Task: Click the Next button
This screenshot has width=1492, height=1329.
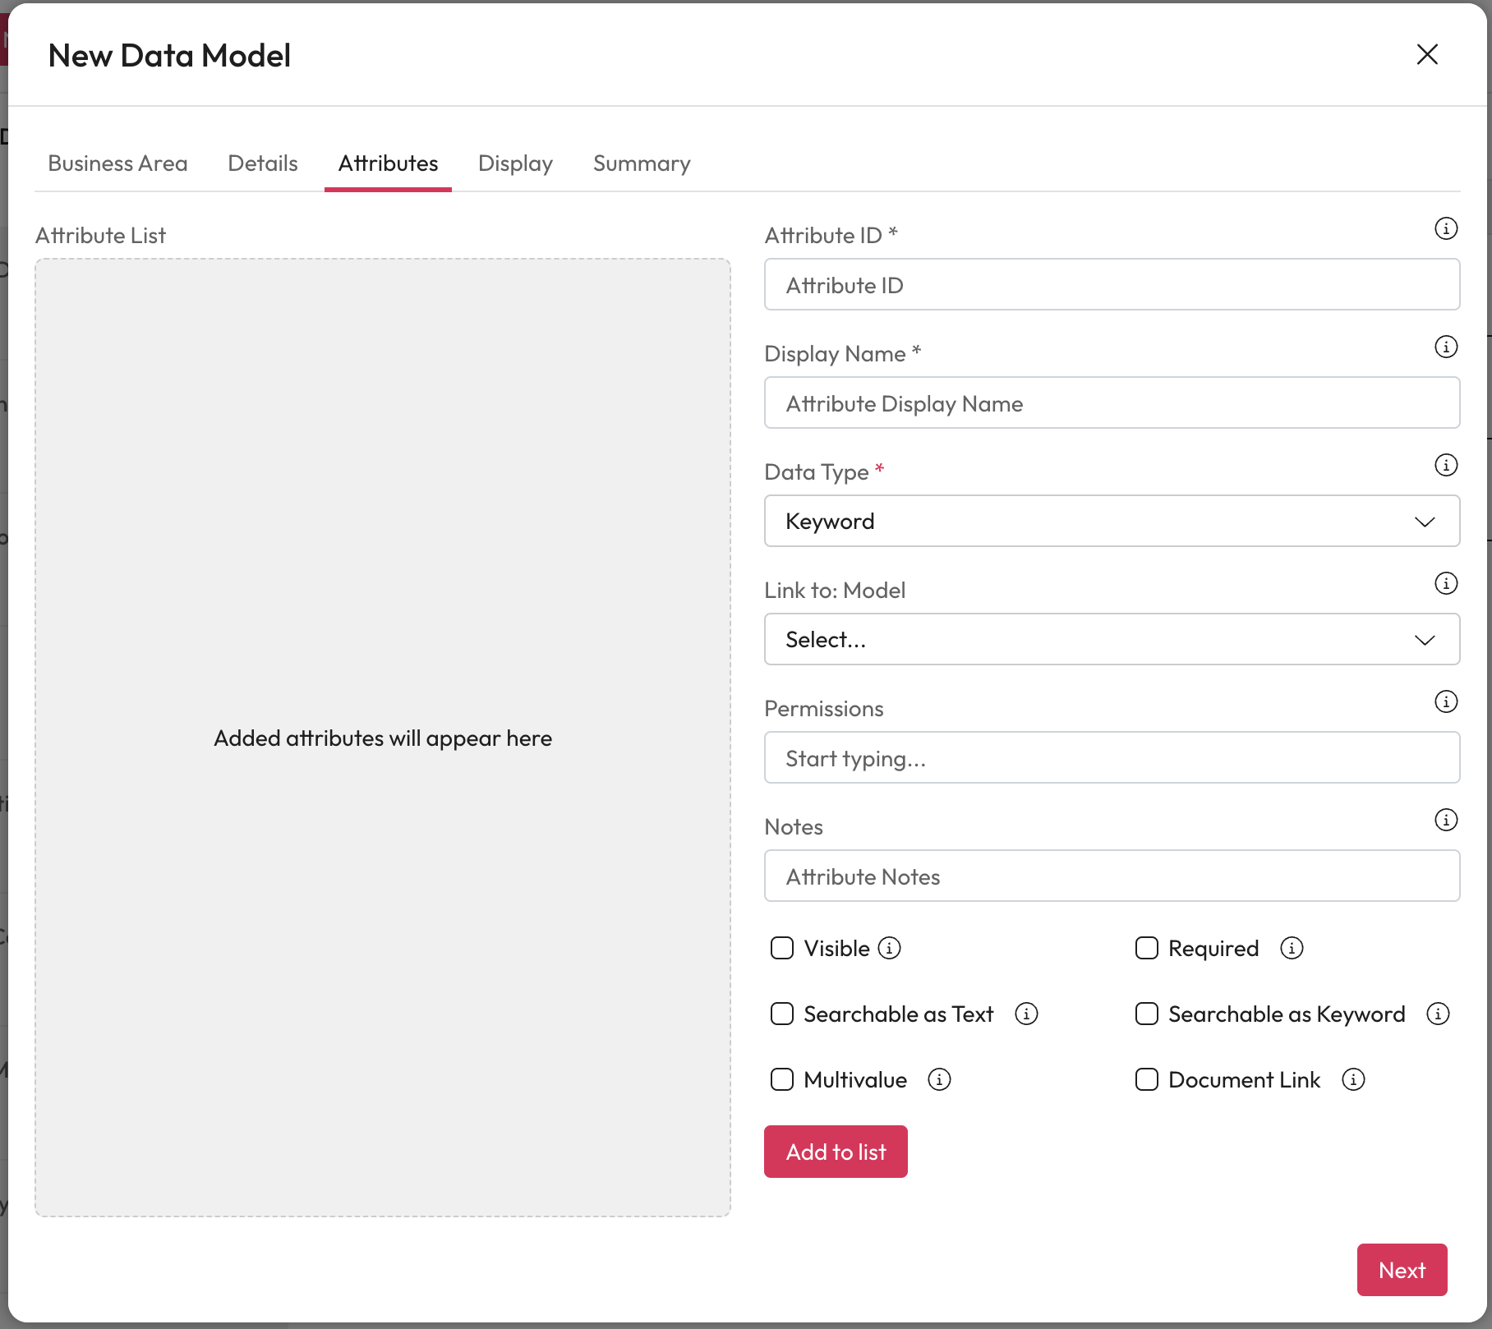Action: tap(1402, 1270)
